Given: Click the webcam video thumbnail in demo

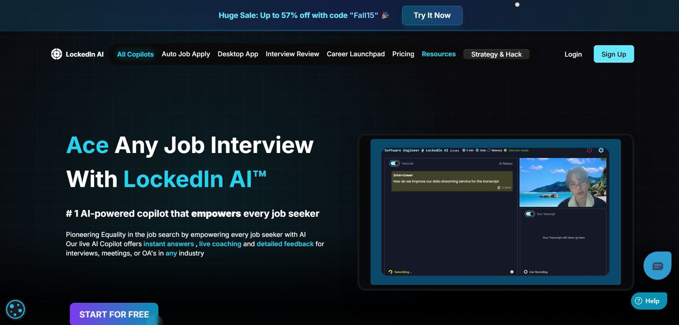Looking at the screenshot, I should click(x=563, y=182).
